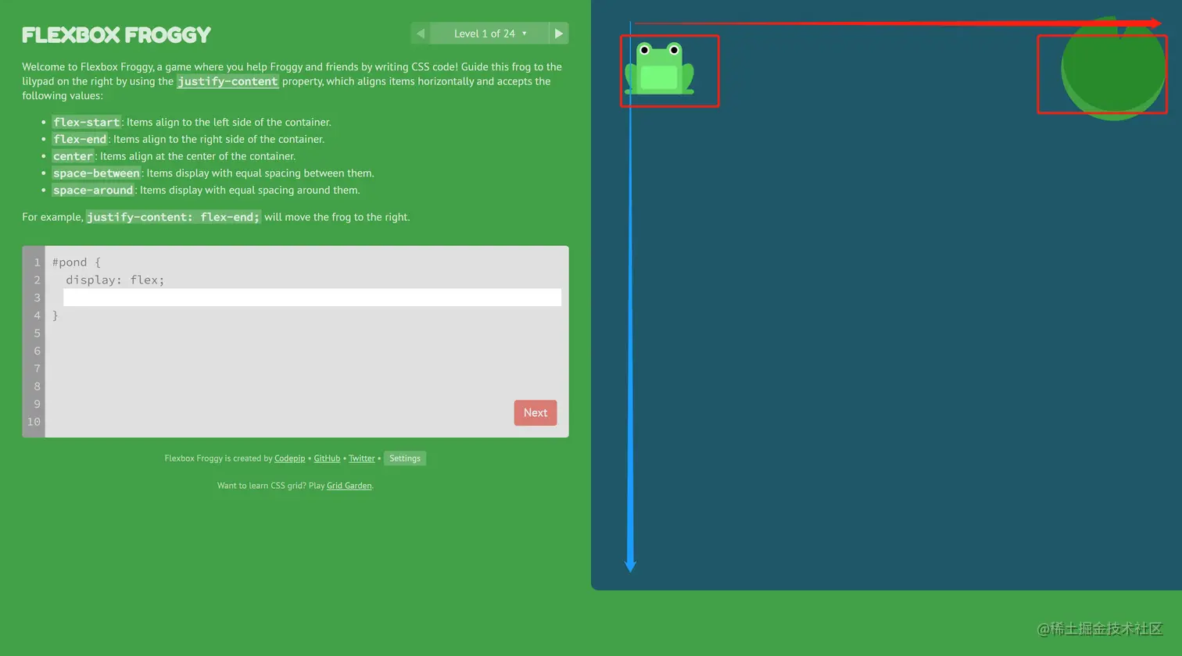The height and width of the screenshot is (656, 1182).
Task: Go to the next level arrow
Action: pos(558,34)
